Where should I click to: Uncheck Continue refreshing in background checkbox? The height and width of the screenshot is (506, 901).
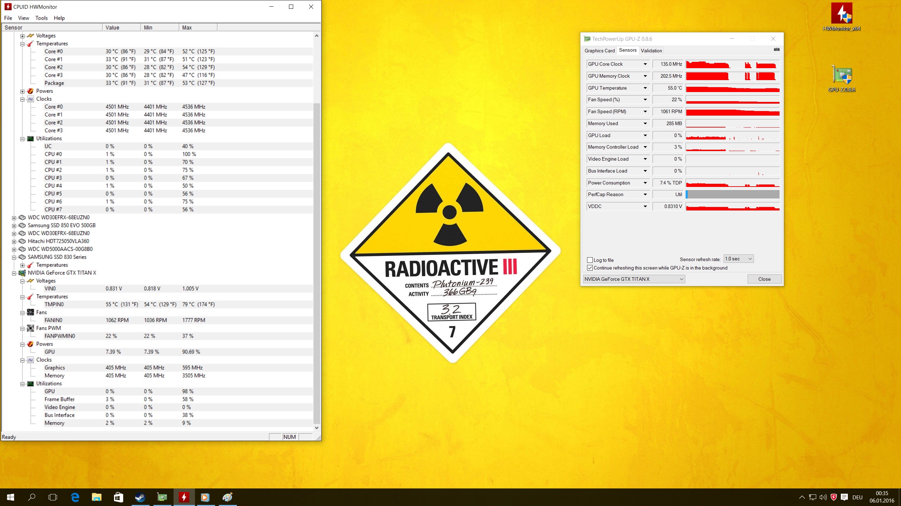tap(590, 268)
